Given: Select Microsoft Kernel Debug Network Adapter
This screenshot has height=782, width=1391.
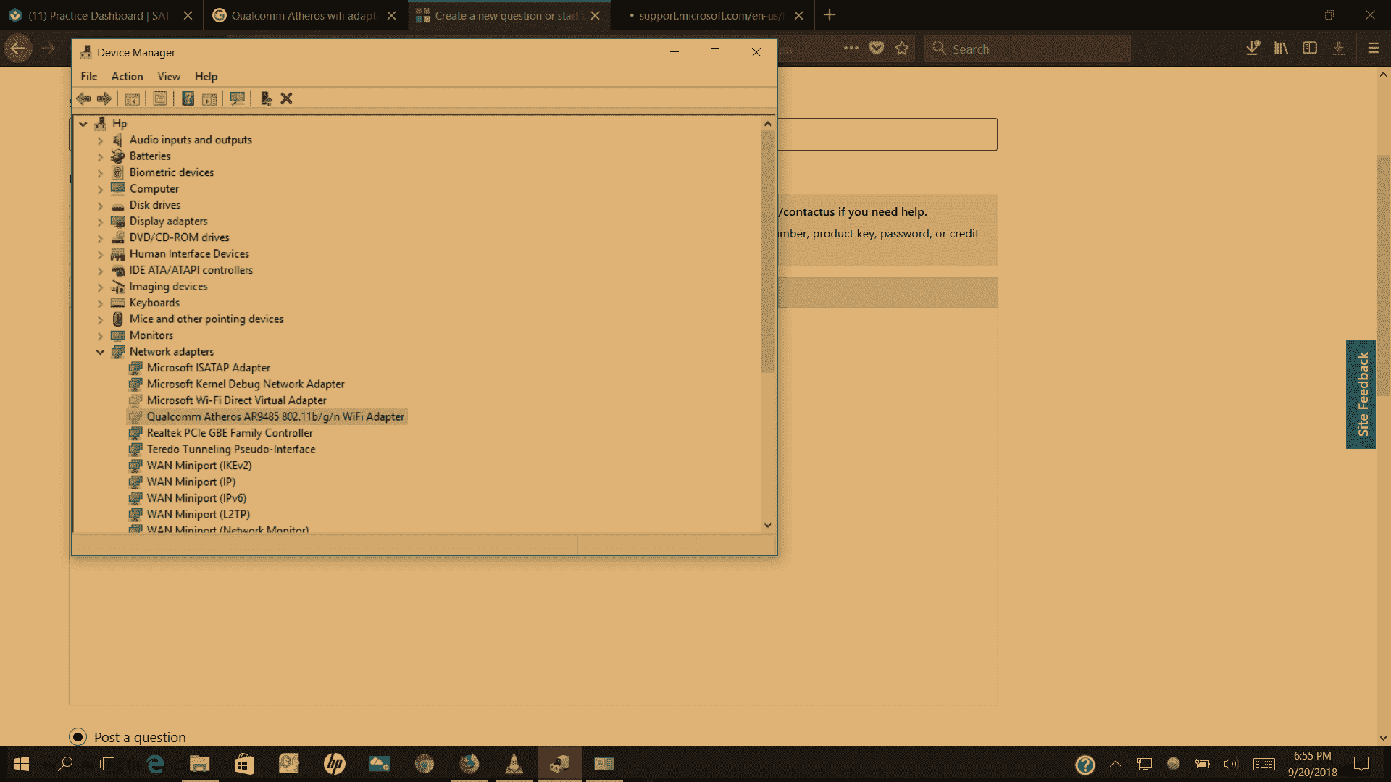Looking at the screenshot, I should click(246, 384).
